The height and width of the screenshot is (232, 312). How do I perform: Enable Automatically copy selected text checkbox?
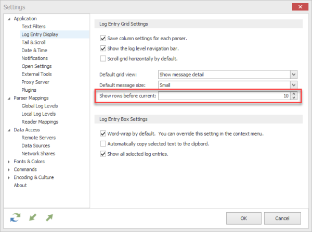103,143
